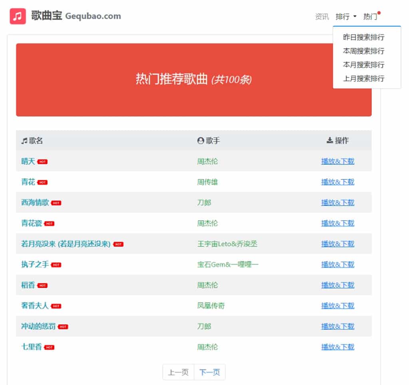Click the HOT badge next to 七里香
This screenshot has height=385, width=409.
click(49, 347)
